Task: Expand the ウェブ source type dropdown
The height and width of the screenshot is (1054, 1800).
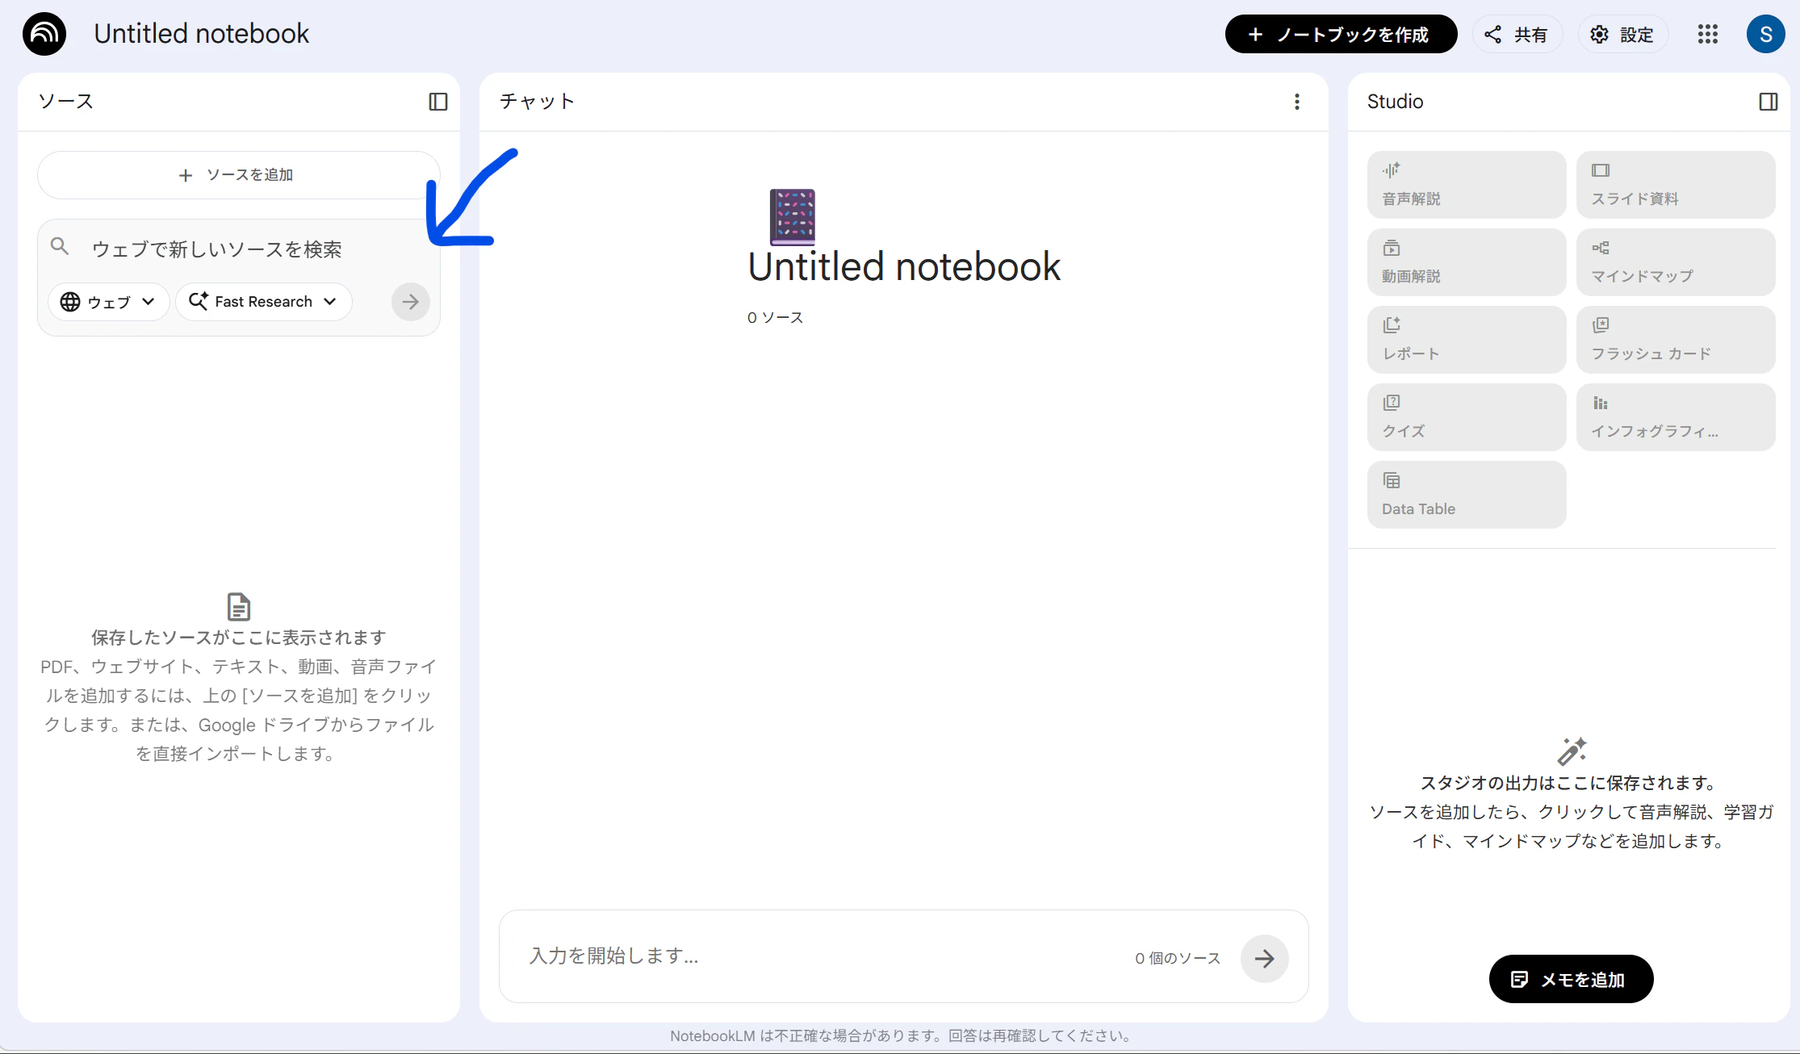Action: tap(109, 302)
